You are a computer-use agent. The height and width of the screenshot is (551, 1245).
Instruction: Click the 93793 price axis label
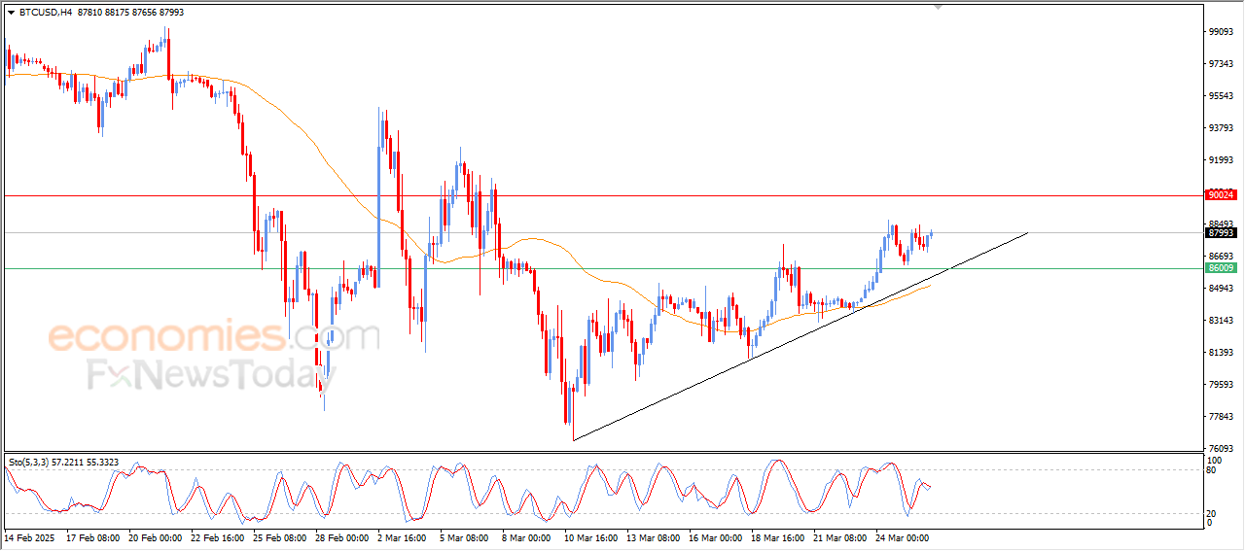pos(1221,128)
